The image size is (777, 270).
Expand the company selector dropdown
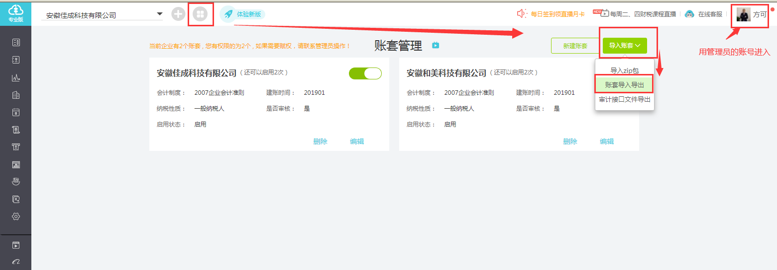click(160, 14)
